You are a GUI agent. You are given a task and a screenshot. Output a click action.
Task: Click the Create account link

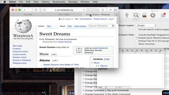100,19
